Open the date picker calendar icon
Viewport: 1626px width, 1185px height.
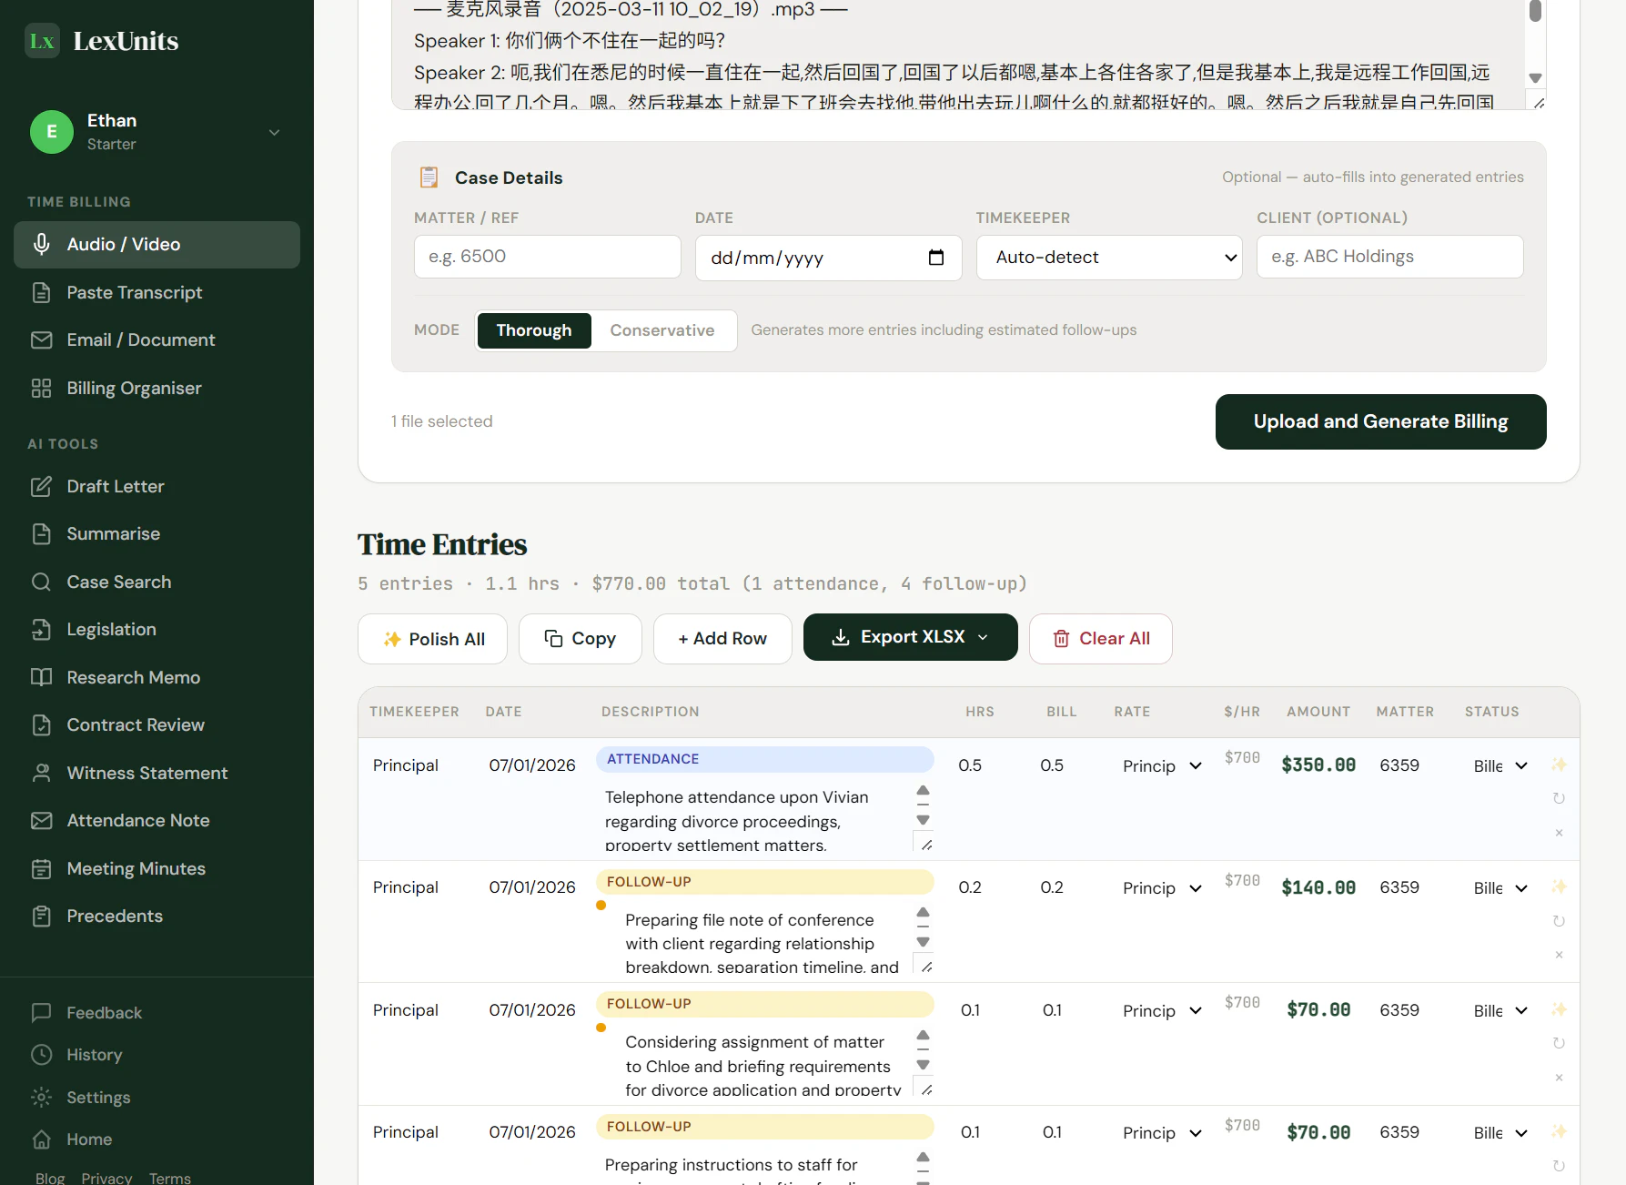[x=936, y=258]
